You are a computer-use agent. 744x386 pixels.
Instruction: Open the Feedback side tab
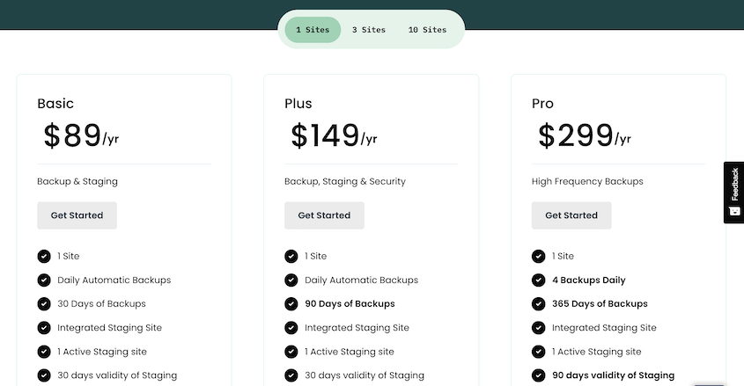734,193
